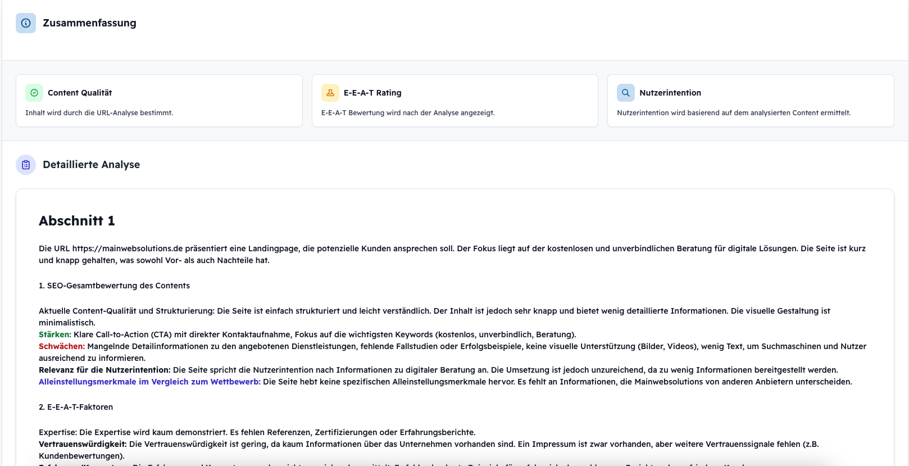Click blue 'Alleinstellungsmerkmale im Vergleich zum Wettbewerb:' label
The height and width of the screenshot is (466, 909).
click(x=149, y=382)
